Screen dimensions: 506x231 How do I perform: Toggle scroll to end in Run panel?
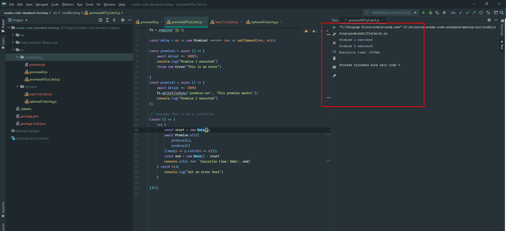coord(334,52)
